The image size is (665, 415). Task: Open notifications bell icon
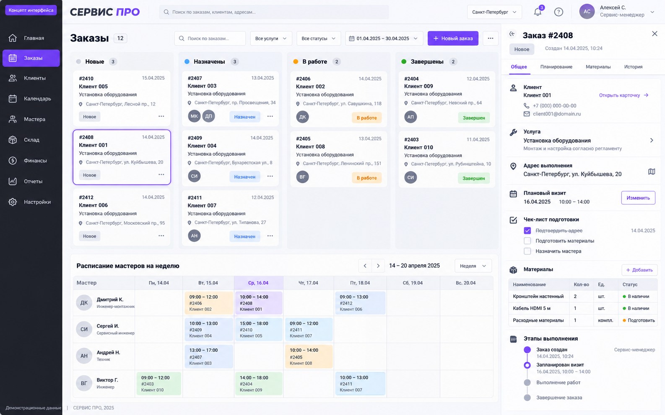tap(538, 12)
